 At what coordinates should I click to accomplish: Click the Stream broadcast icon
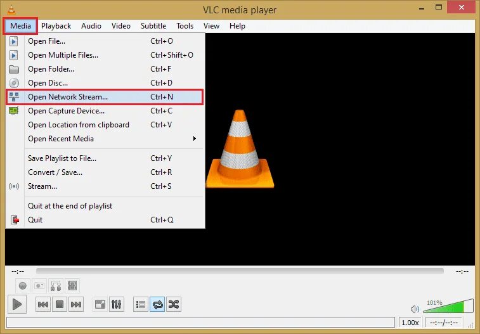pyautogui.click(x=14, y=186)
